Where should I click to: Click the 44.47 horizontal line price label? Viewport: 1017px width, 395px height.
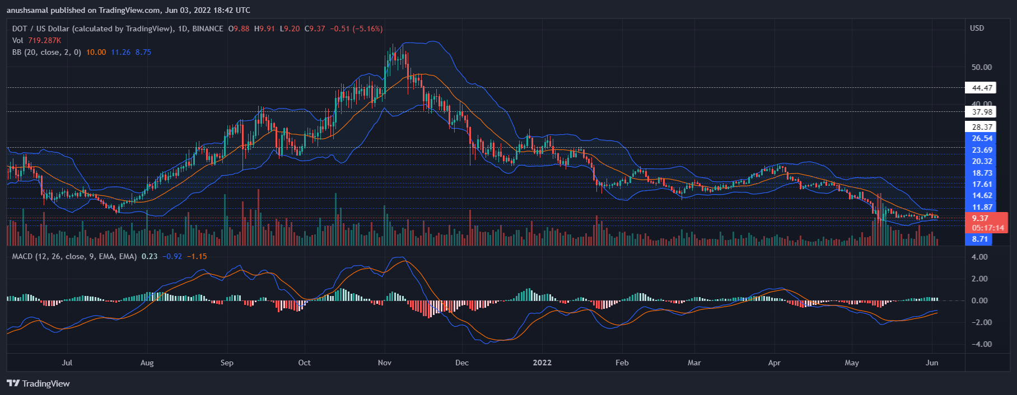click(982, 88)
